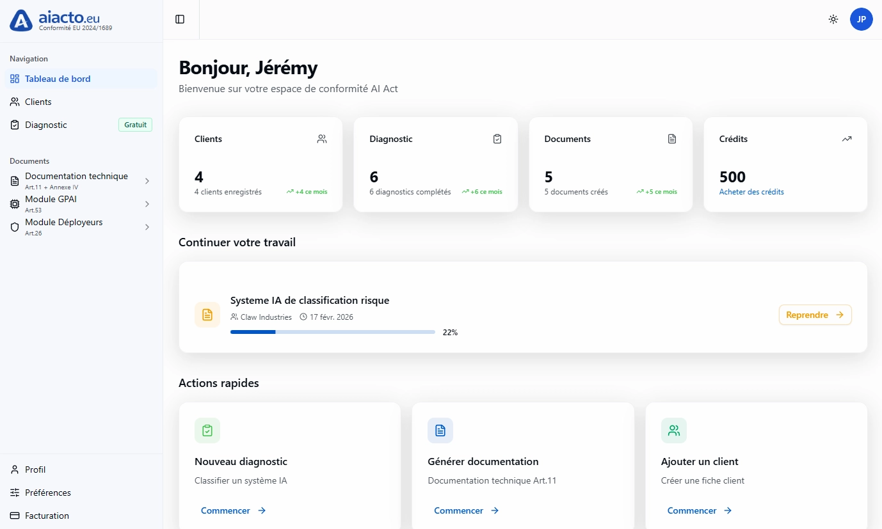Viewport: 882px width, 529px height.
Task: Open the Acheter des crédits link
Action: pos(751,191)
